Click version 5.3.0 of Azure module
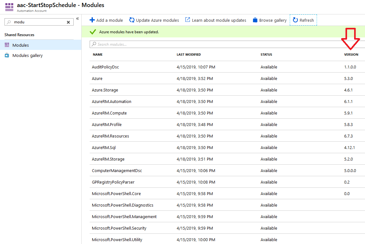Image resolution: width=365 pixels, height=244 pixels. pyautogui.click(x=348, y=78)
